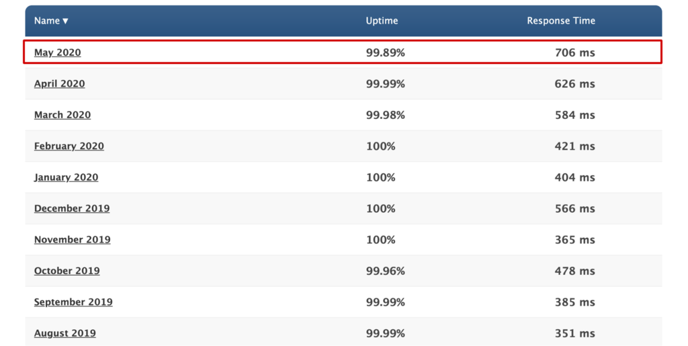The image size is (688, 346).
Task: Open the November 2019 report link
Action: 72,240
